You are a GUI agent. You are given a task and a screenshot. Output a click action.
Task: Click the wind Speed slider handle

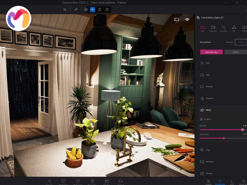click(x=243, y=129)
